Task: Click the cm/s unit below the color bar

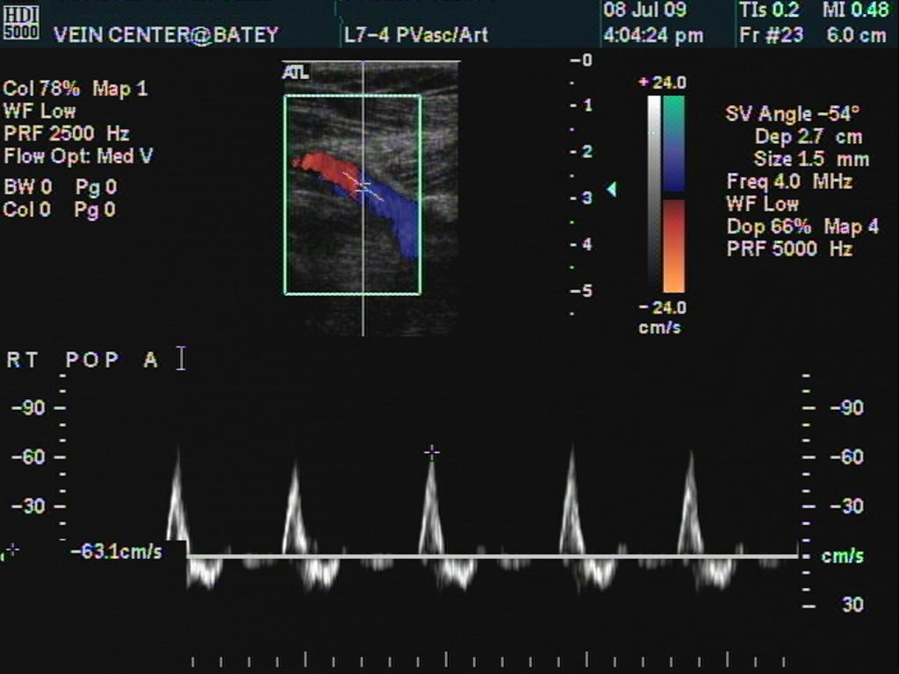Action: 660,327
